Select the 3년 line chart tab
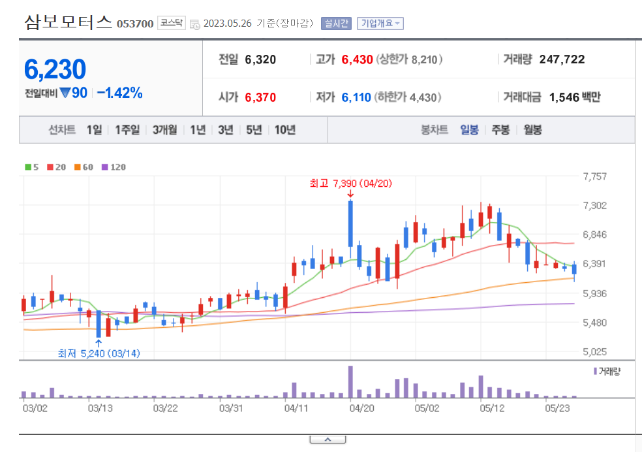 [226, 130]
